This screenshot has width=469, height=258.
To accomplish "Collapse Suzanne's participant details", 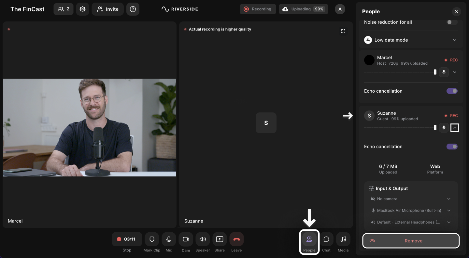I will (455, 128).
